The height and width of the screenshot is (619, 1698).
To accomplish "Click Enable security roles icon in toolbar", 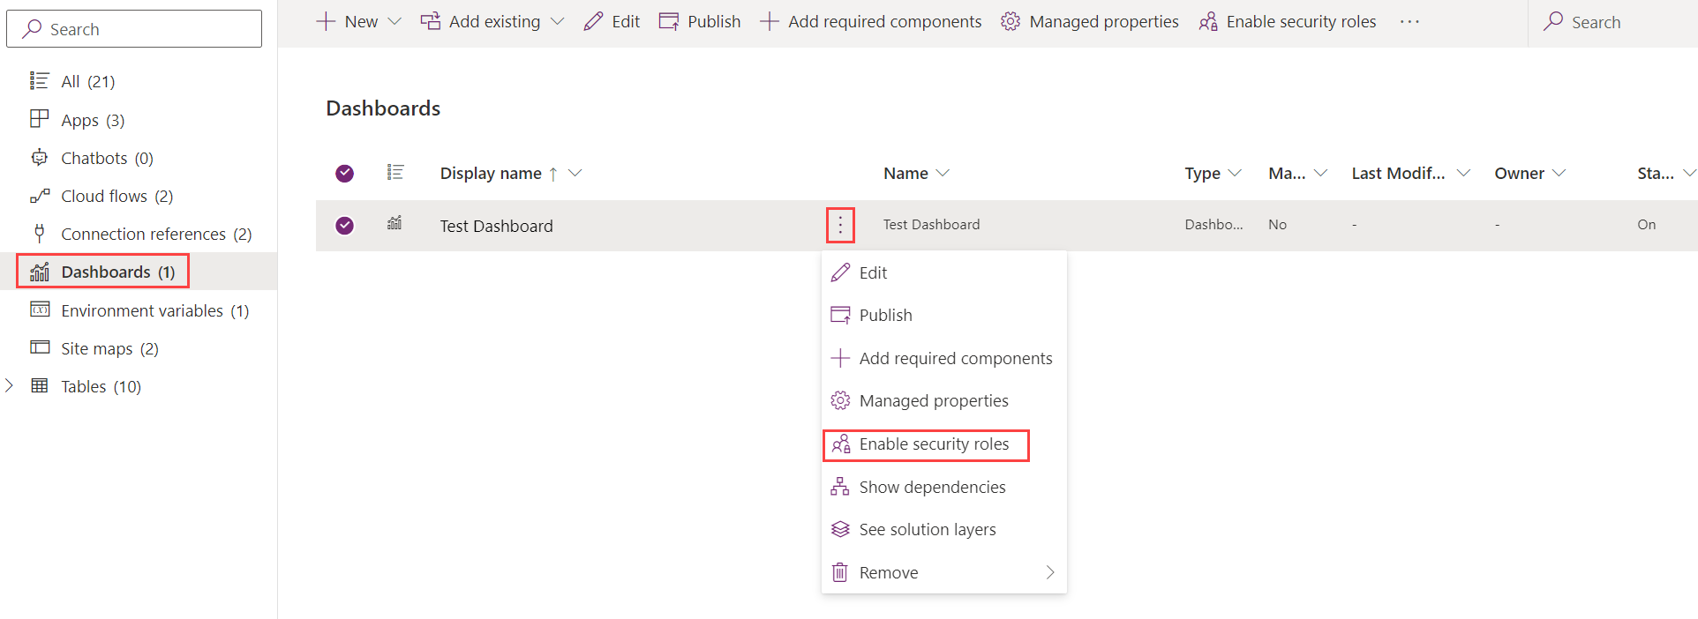I will point(1208,21).
